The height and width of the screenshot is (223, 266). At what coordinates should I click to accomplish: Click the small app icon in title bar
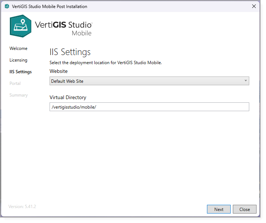7,6
